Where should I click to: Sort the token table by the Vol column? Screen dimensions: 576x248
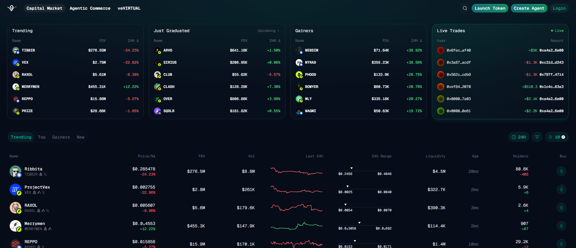251,156
